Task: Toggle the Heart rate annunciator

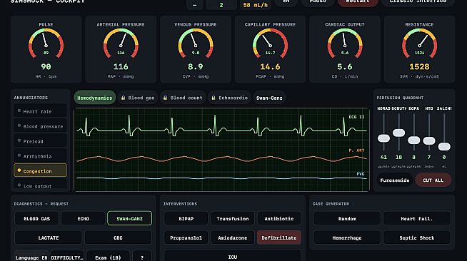Action: pos(40,111)
